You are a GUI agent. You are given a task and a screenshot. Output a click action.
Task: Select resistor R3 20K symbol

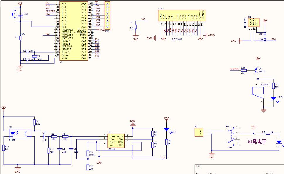(34, 122)
